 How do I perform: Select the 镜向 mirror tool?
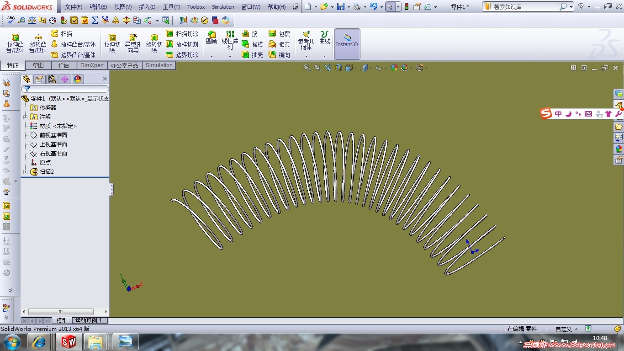tap(279, 55)
